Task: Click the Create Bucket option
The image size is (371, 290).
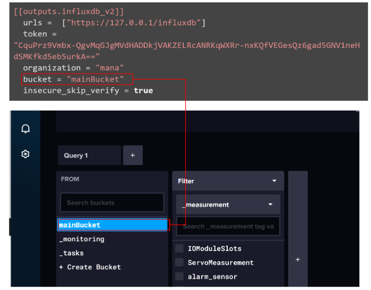Action: [90, 267]
